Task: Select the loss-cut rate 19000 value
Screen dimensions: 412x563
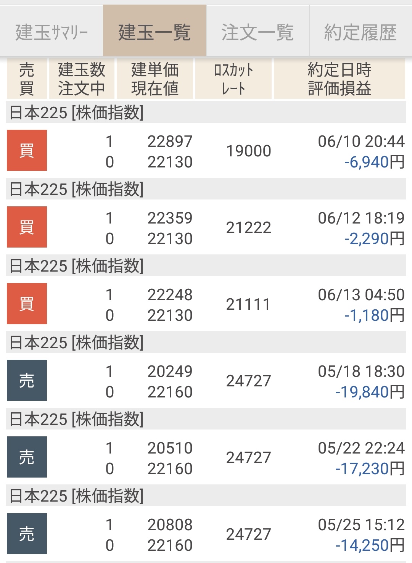Action: (248, 151)
